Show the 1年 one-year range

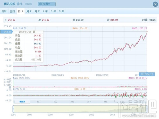(45, 11)
